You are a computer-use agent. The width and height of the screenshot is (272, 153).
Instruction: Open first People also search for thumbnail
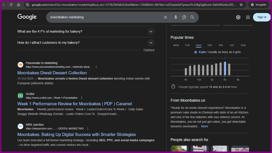[179, 149]
